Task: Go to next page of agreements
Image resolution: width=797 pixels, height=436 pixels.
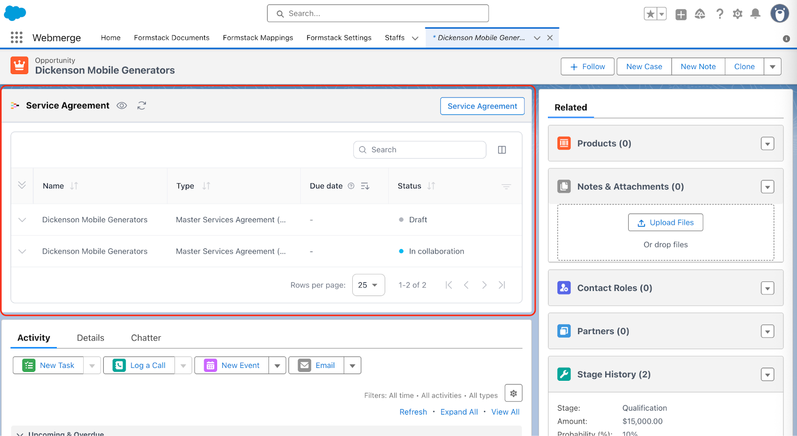Action: (x=484, y=285)
